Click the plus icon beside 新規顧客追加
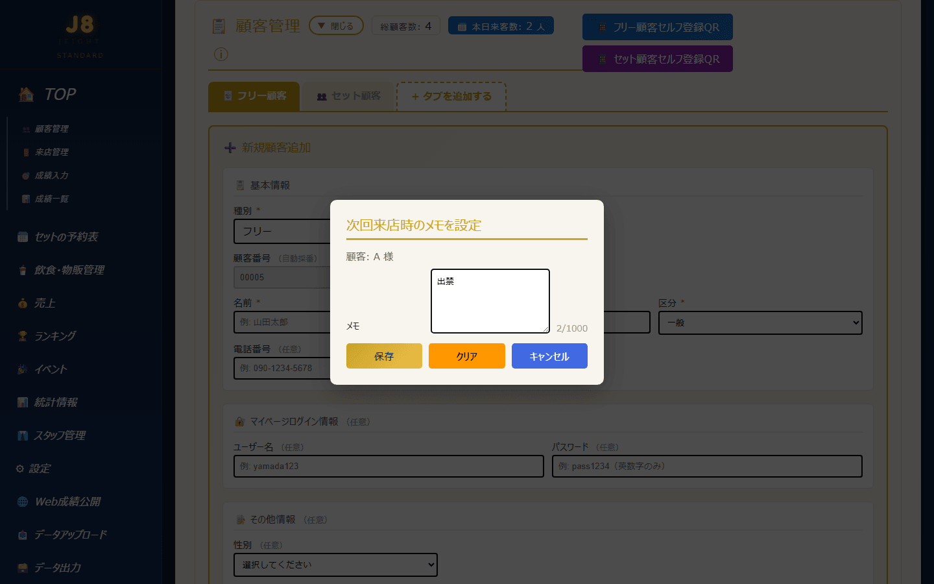This screenshot has height=584, width=934. tap(230, 148)
